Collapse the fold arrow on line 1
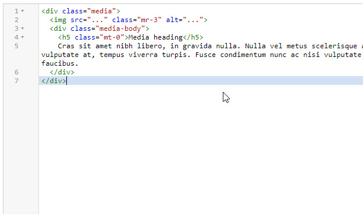 point(23,11)
